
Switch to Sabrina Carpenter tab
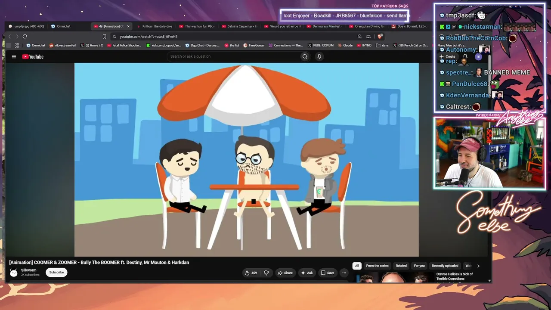pos(239,26)
